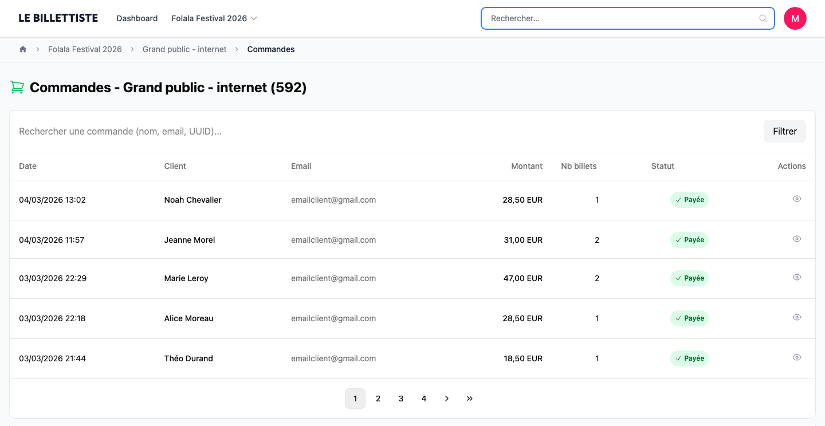The width and height of the screenshot is (825, 426).
Task: Click the Payée badge for Noah Chevalier
Action: (x=689, y=200)
